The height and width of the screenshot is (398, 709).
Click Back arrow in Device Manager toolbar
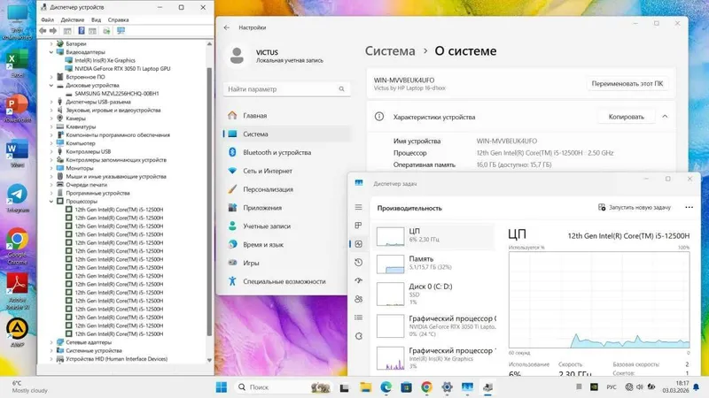coord(43,31)
